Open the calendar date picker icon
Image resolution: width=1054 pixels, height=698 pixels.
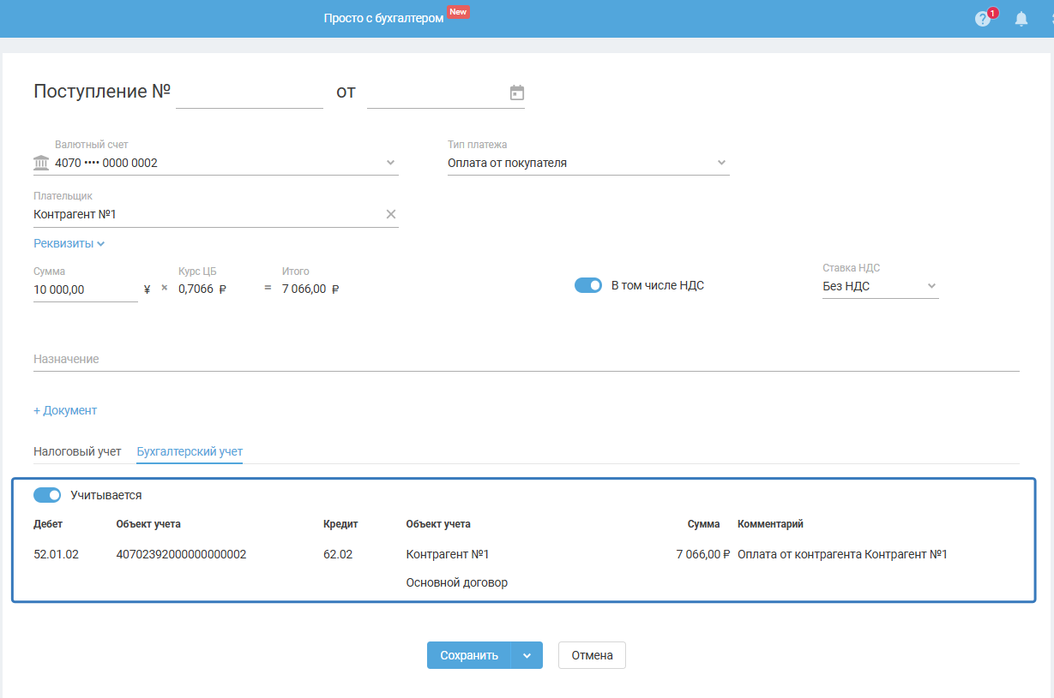click(x=517, y=92)
